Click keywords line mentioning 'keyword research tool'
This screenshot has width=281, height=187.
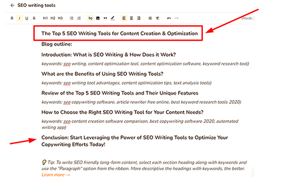click(145, 64)
